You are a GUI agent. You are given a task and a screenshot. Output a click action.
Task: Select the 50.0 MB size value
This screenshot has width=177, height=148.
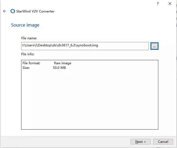[59, 67]
